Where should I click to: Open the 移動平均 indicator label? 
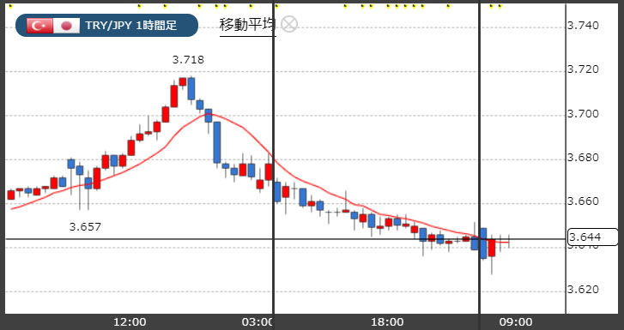[247, 25]
